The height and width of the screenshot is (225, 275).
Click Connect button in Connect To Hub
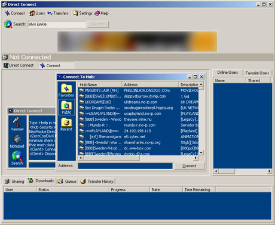[190, 166]
